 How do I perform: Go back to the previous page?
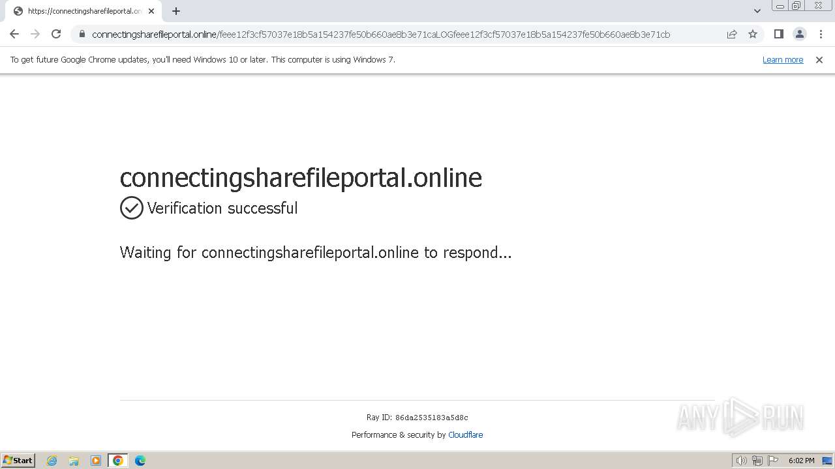[x=14, y=34]
